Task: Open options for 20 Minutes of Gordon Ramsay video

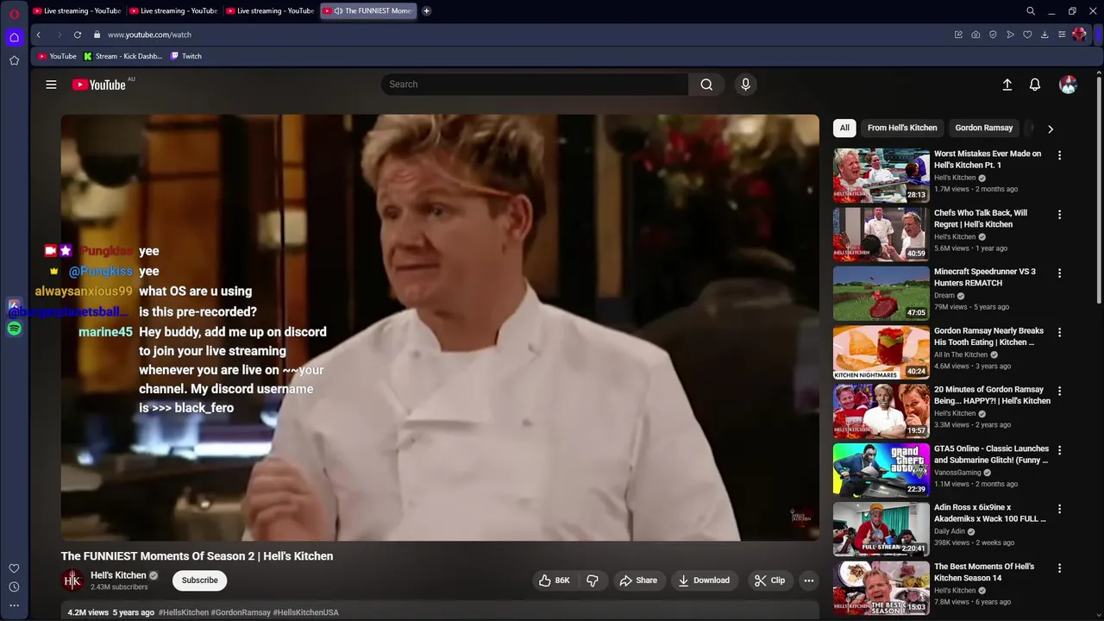Action: click(1059, 391)
